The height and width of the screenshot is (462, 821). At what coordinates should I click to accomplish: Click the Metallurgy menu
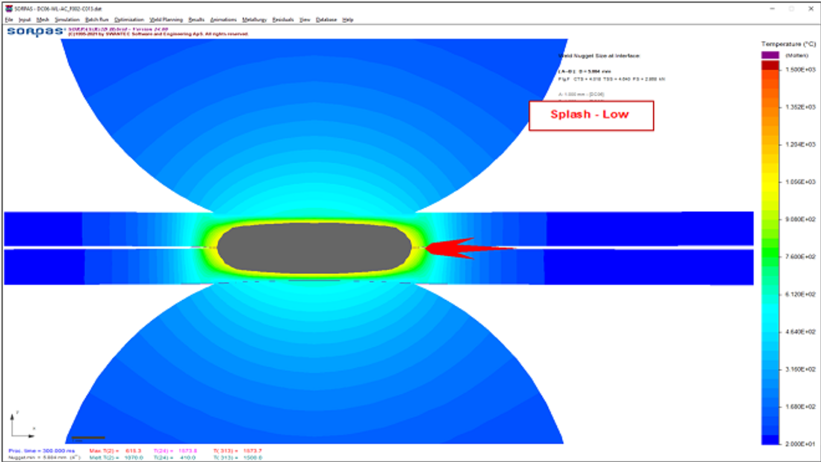[x=254, y=20]
